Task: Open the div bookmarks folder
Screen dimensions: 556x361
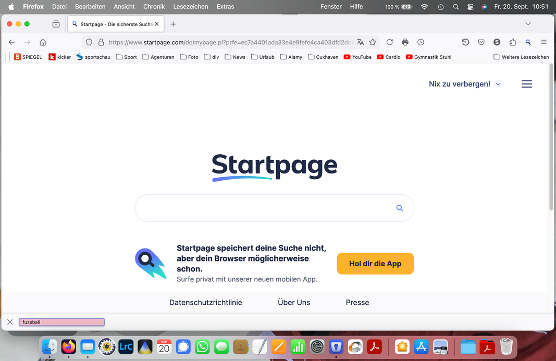Action: pyautogui.click(x=212, y=57)
